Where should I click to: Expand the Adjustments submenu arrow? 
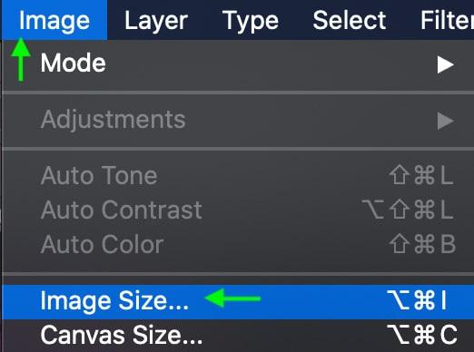coord(446,122)
